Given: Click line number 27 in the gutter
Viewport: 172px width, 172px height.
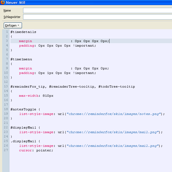Looking at the screenshot, I should point(6,150).
